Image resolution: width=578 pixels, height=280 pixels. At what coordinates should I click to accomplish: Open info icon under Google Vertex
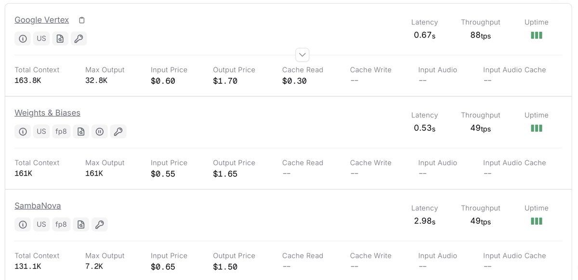coord(23,38)
